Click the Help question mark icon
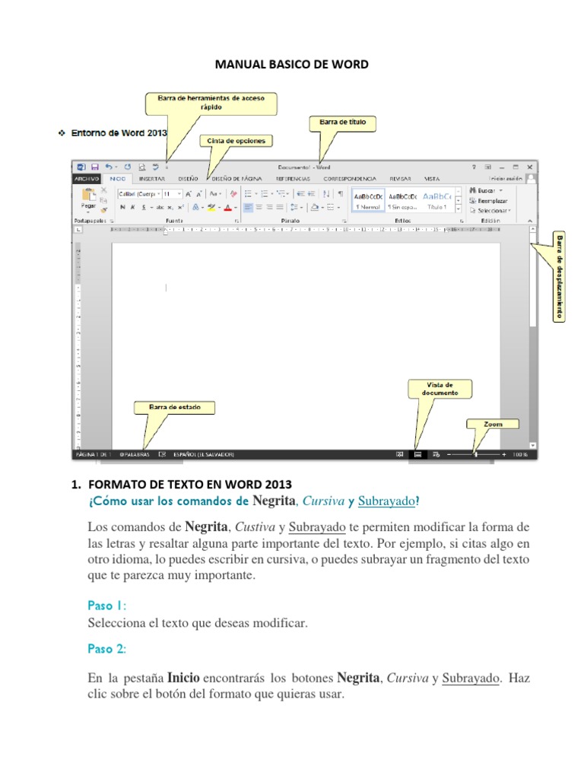Image resolution: width=584 pixels, height=779 pixels. tap(474, 167)
